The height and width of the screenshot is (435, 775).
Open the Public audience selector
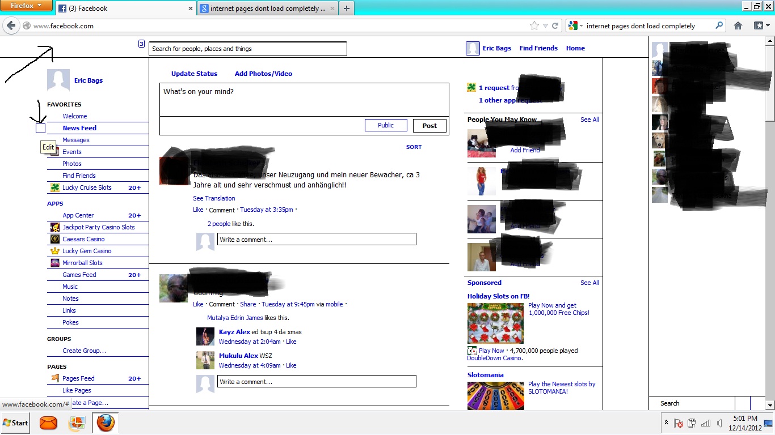[x=386, y=125]
